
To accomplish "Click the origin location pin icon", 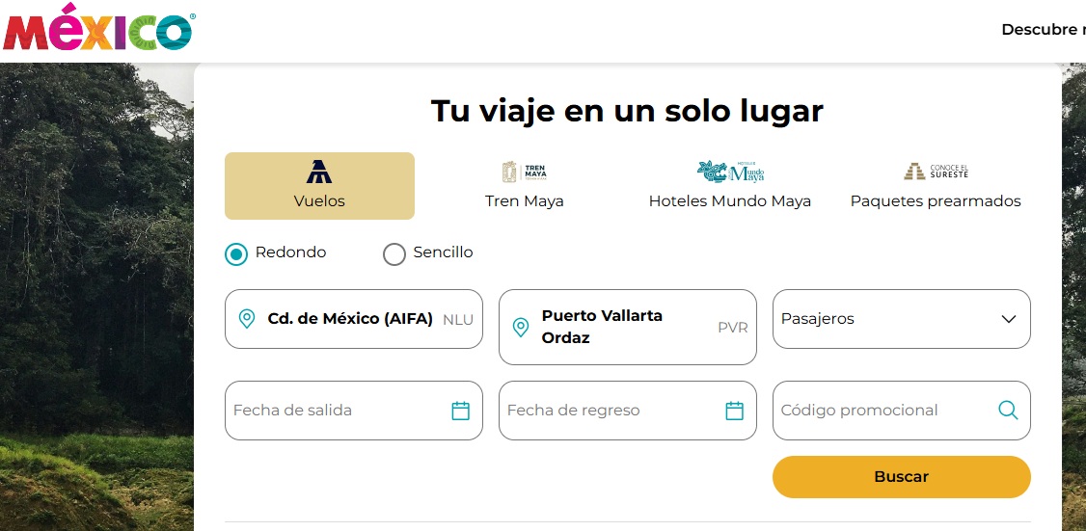I will (x=247, y=319).
